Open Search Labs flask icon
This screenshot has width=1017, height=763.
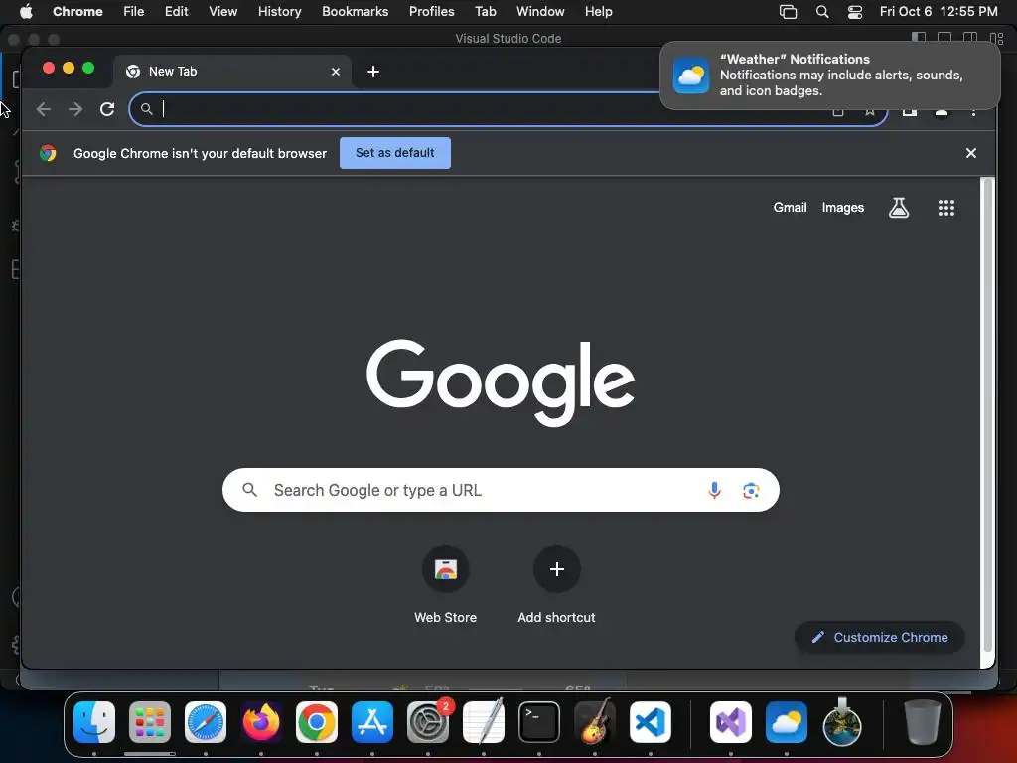coord(898,208)
